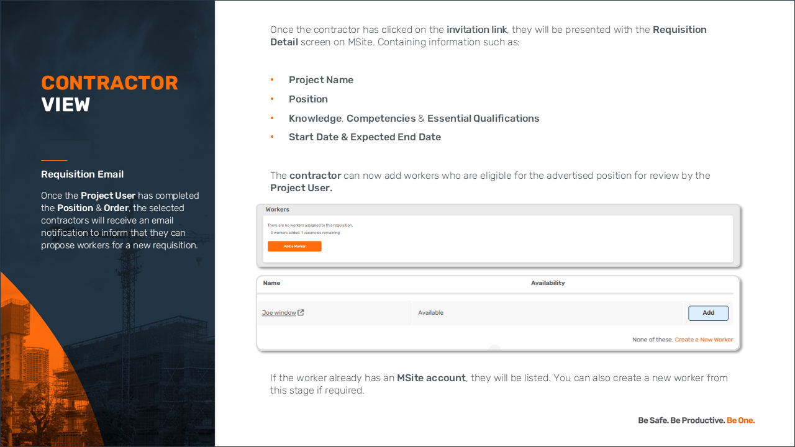Click the CONTRACTOR VIEW slide title

(109, 93)
